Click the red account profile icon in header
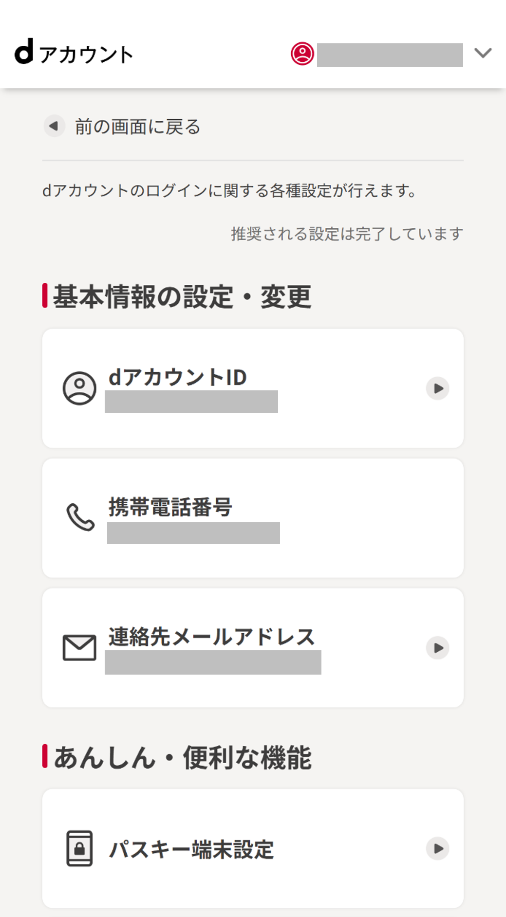Image resolution: width=506 pixels, height=917 pixels. point(303,54)
